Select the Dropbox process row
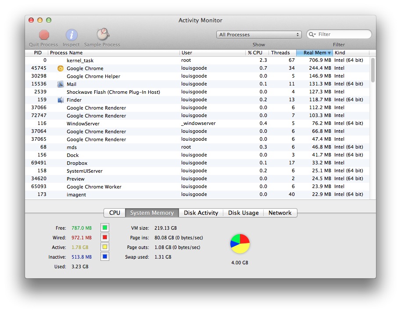Screen dimensions: 401x313 coord(197,163)
